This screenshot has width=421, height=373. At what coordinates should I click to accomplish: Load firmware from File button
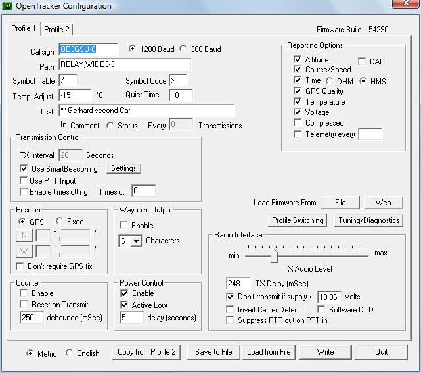pos(340,203)
